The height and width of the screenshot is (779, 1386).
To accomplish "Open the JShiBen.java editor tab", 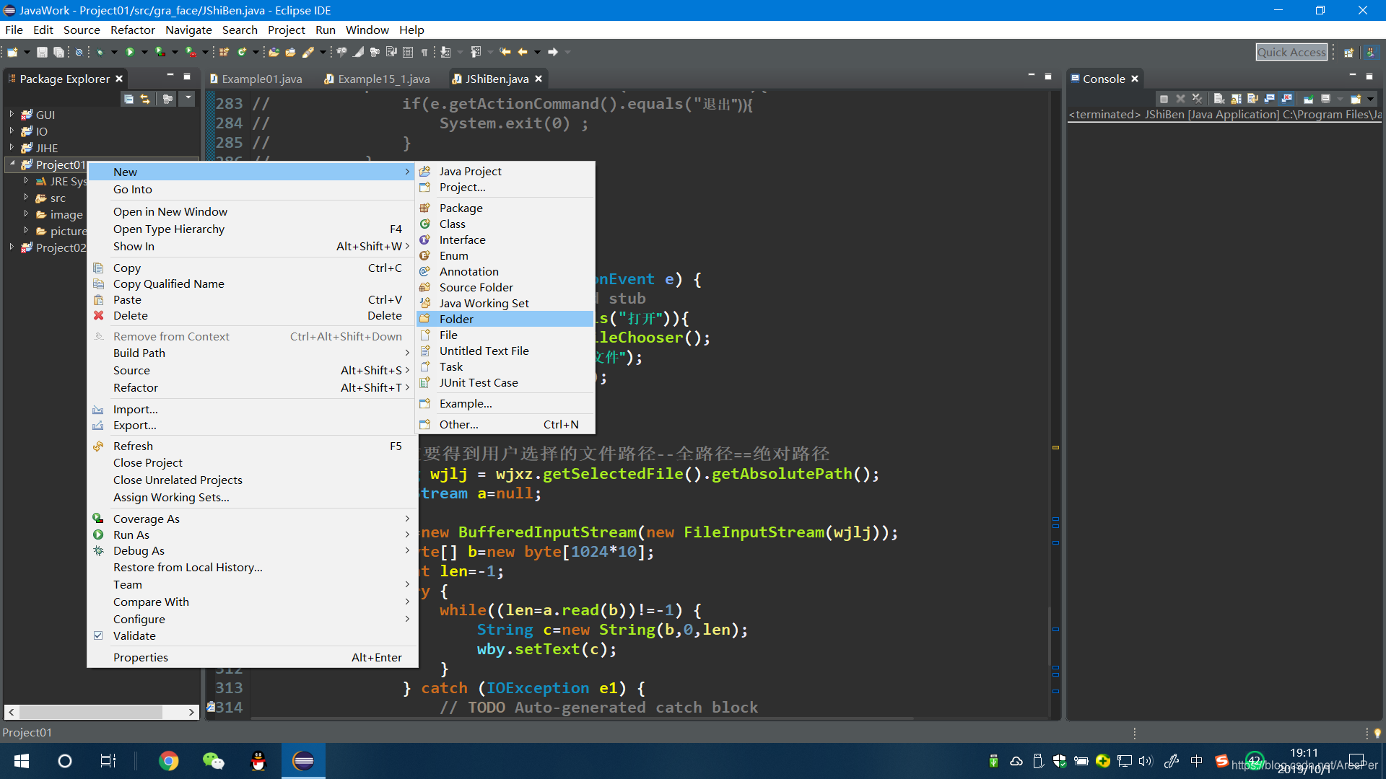I will 494,78.
